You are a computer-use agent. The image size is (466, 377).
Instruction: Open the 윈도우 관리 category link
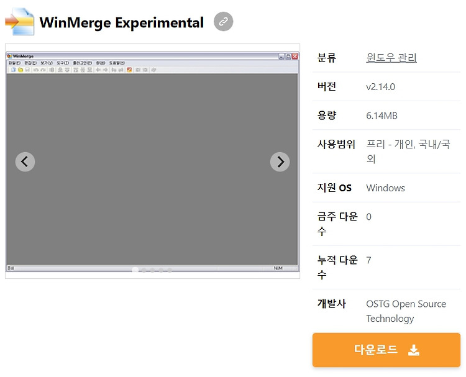[x=391, y=58]
